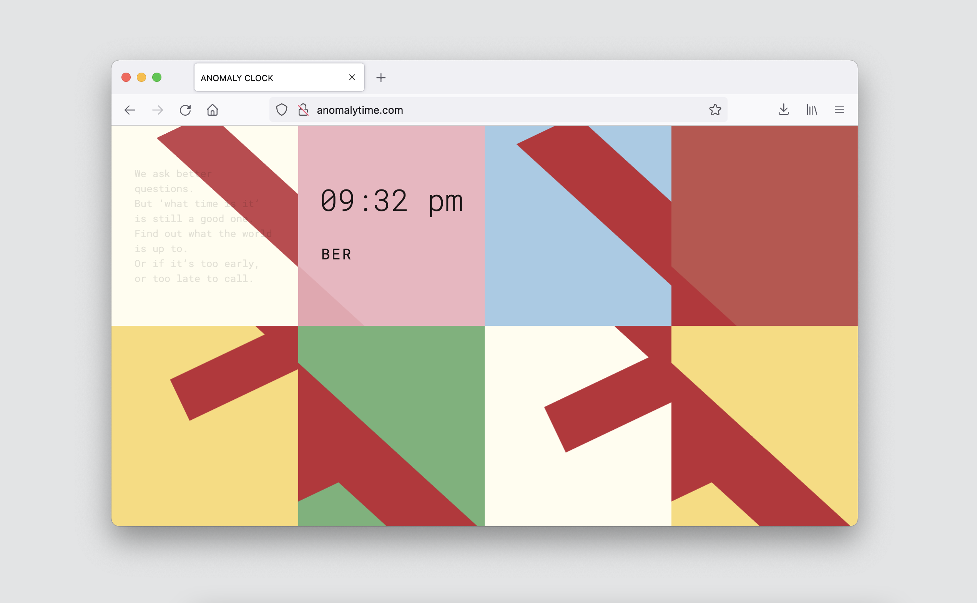
Task: Click the browser back arrow
Action: click(x=130, y=110)
